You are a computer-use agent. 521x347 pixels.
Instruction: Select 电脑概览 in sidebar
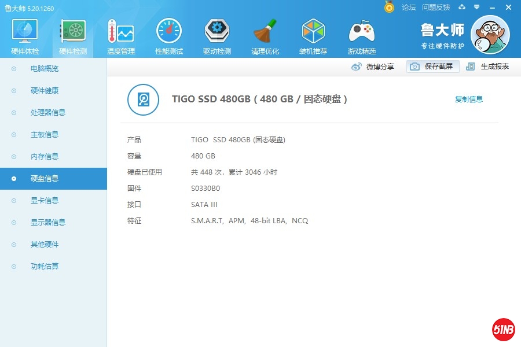coord(45,69)
